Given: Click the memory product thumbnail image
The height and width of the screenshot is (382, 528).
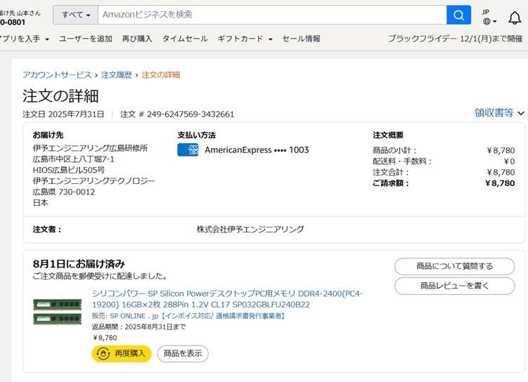Looking at the screenshot, I should (x=57, y=312).
